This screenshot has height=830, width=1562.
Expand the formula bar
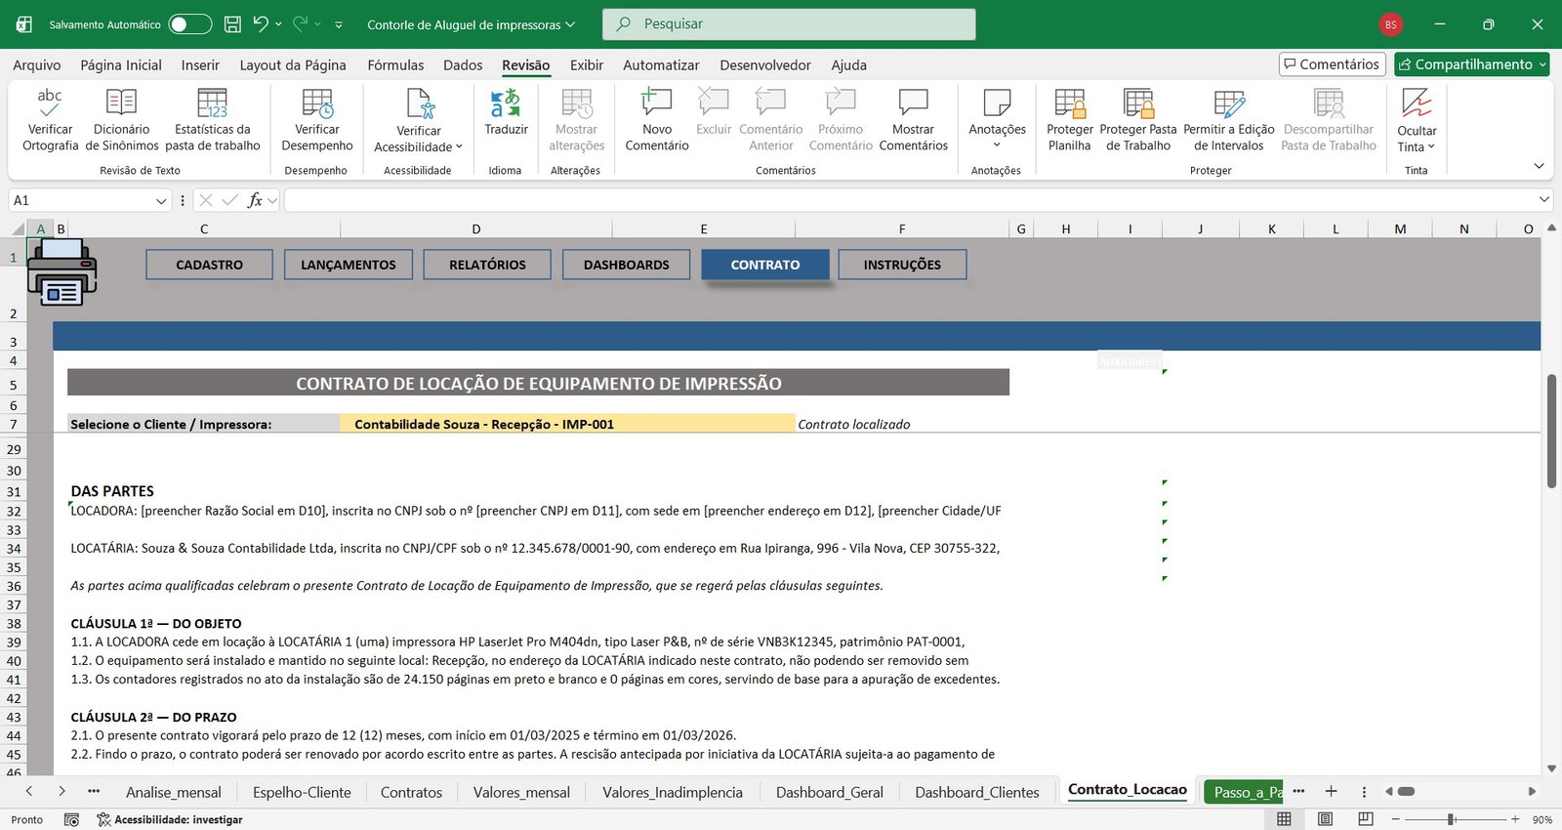click(1544, 199)
